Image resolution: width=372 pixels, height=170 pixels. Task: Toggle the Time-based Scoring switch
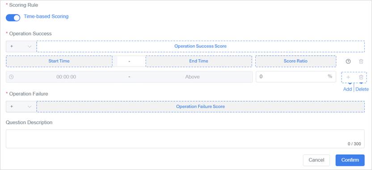point(13,18)
